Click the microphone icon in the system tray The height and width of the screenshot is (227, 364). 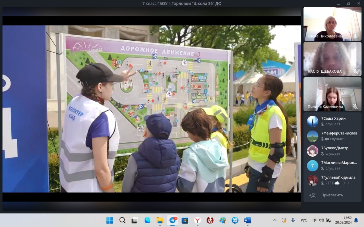coord(293,220)
